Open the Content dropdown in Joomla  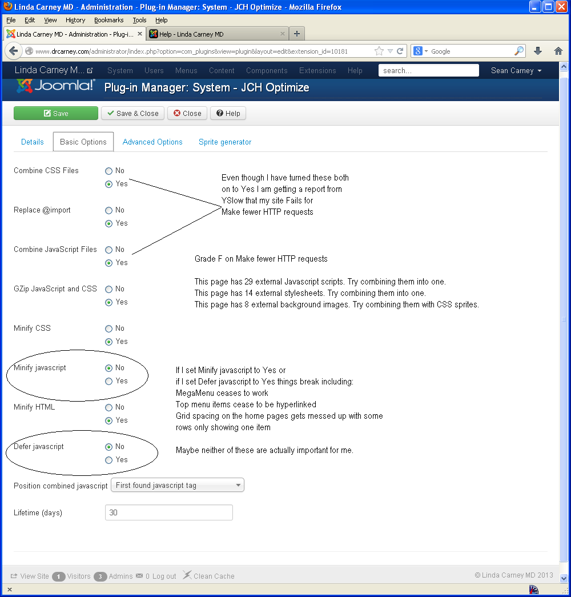tap(222, 70)
